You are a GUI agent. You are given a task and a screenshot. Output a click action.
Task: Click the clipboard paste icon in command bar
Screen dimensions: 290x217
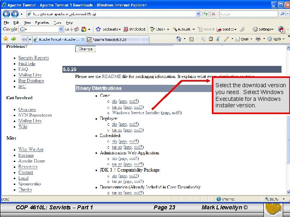click(211, 39)
